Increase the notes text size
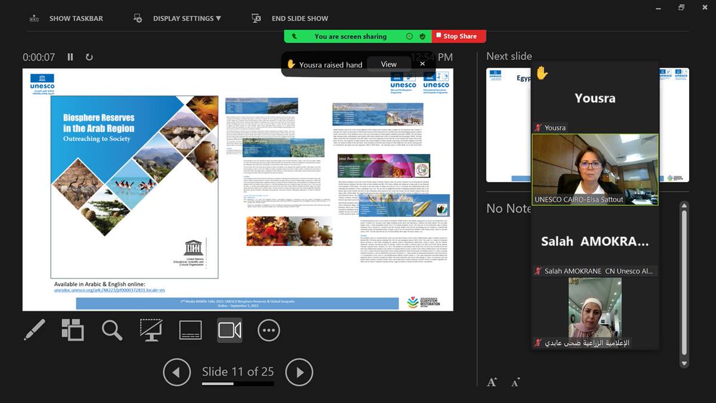Image resolution: width=716 pixels, height=403 pixels. click(x=492, y=382)
